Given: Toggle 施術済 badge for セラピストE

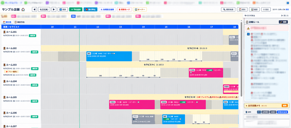Looking at the screenshot, I should [x=35, y=101].
